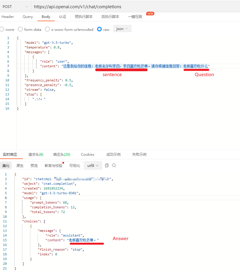
Task: Open the POST request method dropdown
Action: (x=15, y=6)
